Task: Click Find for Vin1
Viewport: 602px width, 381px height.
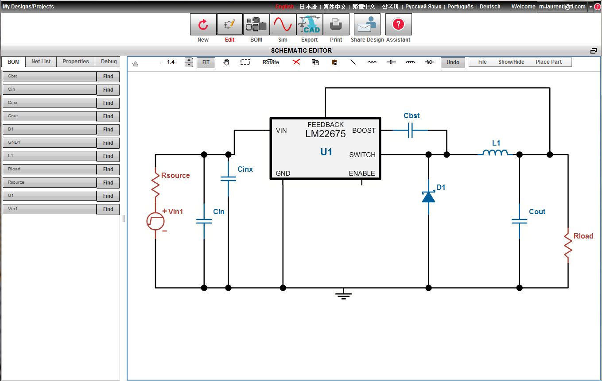Action: coord(108,209)
